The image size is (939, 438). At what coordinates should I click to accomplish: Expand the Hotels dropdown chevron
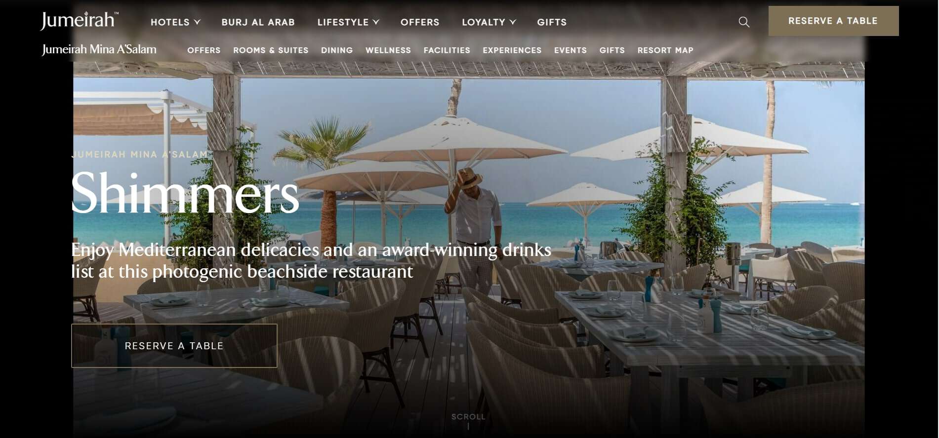click(x=197, y=22)
